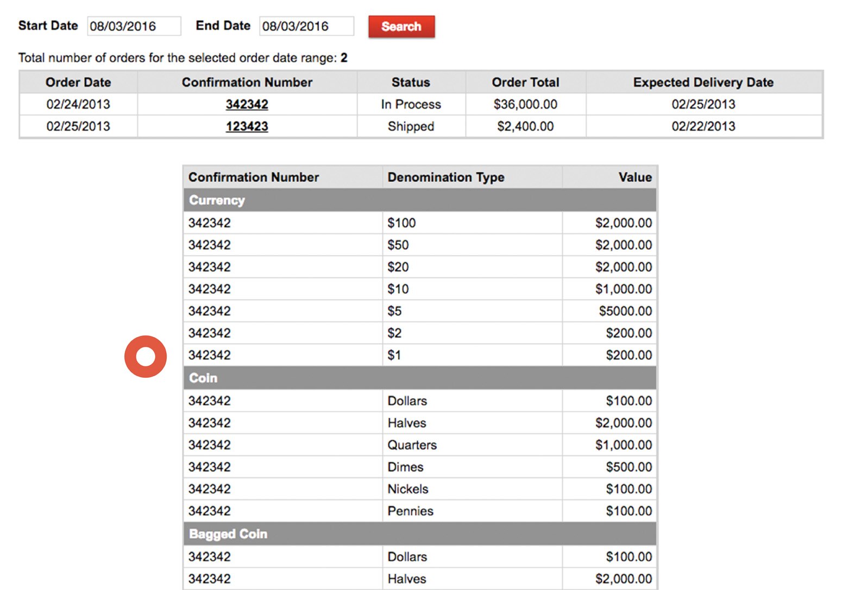Click the red Search button
This screenshot has height=590, width=842.
click(401, 26)
